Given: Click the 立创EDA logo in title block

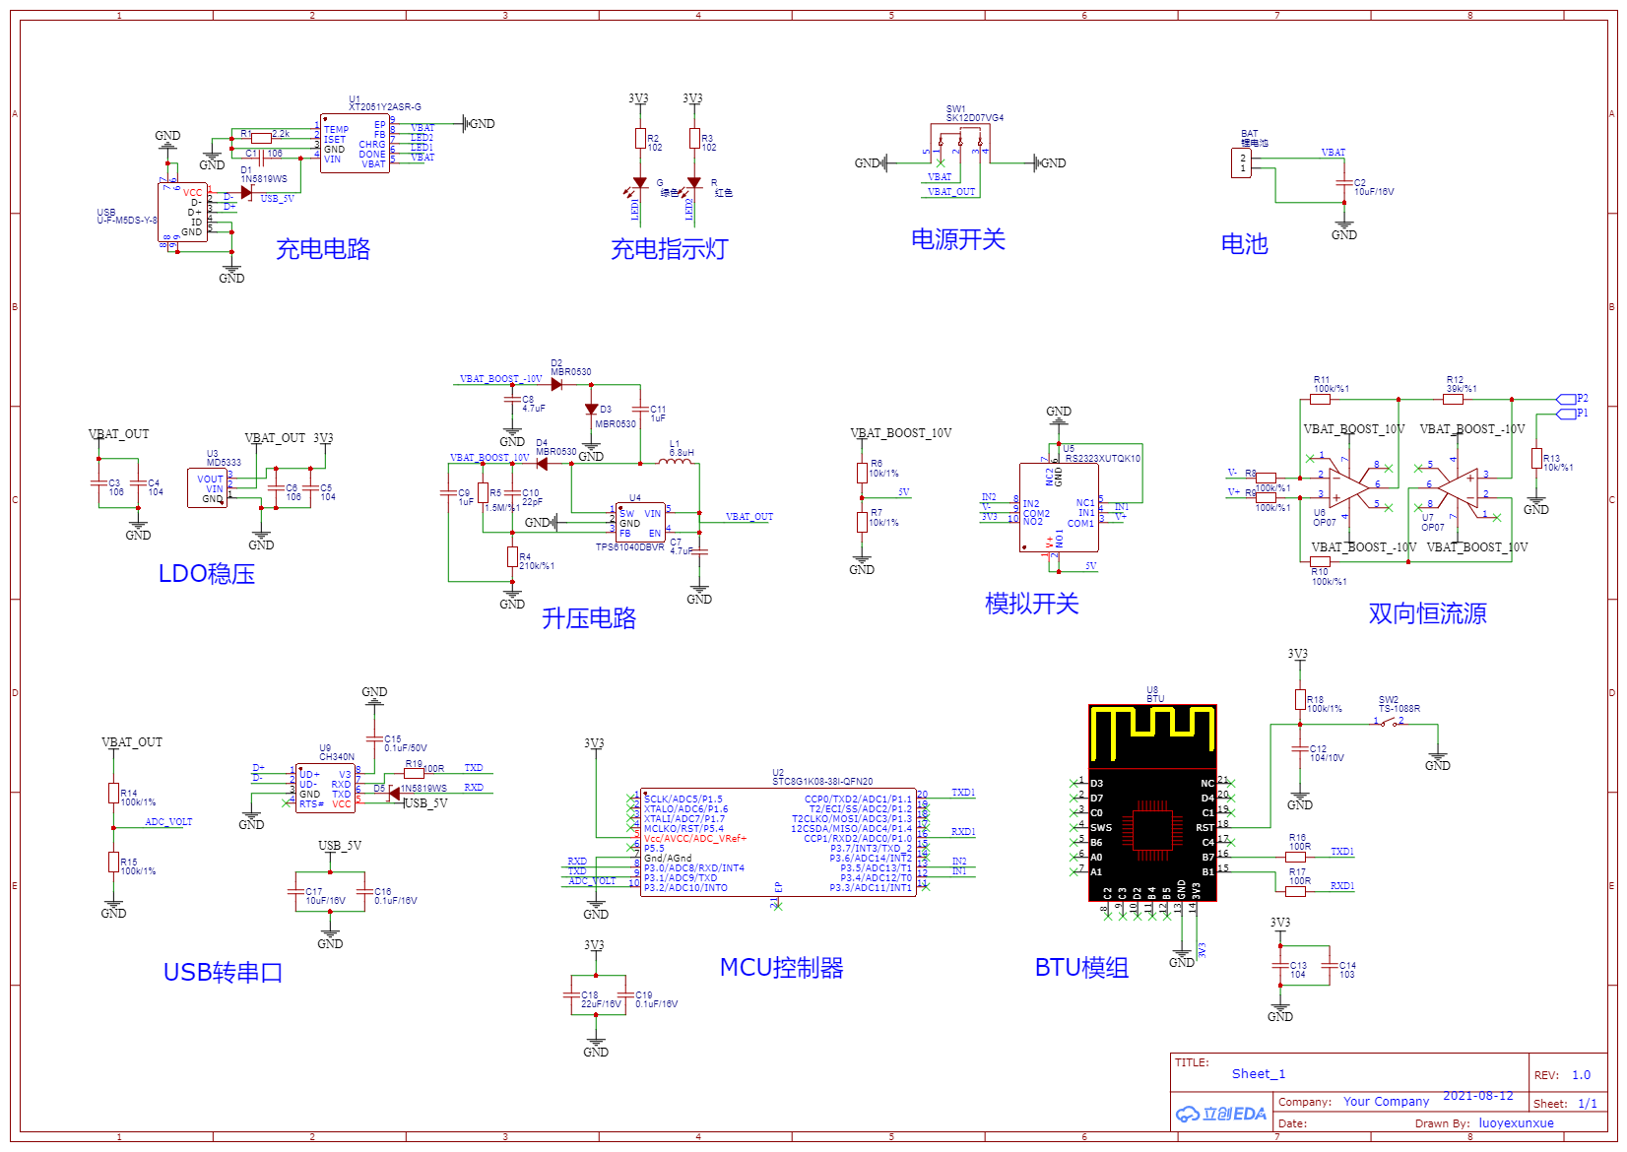Looking at the screenshot, I should point(1221,1114).
